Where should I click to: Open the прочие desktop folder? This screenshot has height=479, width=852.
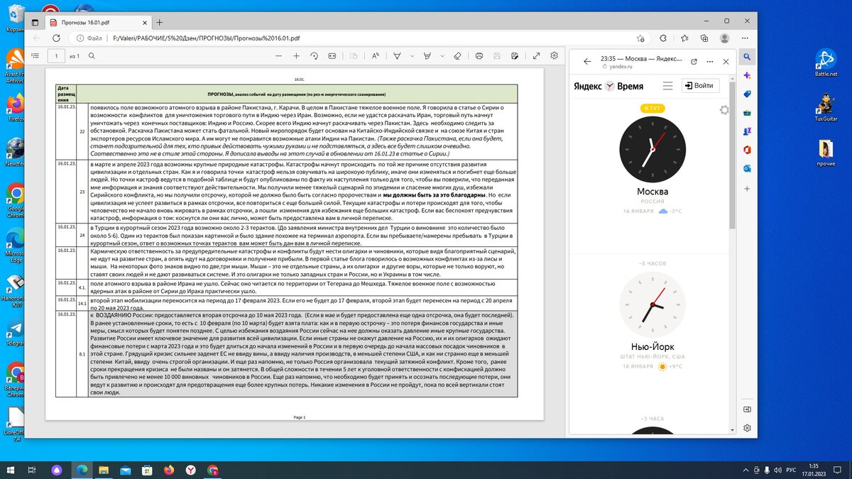[826, 154]
